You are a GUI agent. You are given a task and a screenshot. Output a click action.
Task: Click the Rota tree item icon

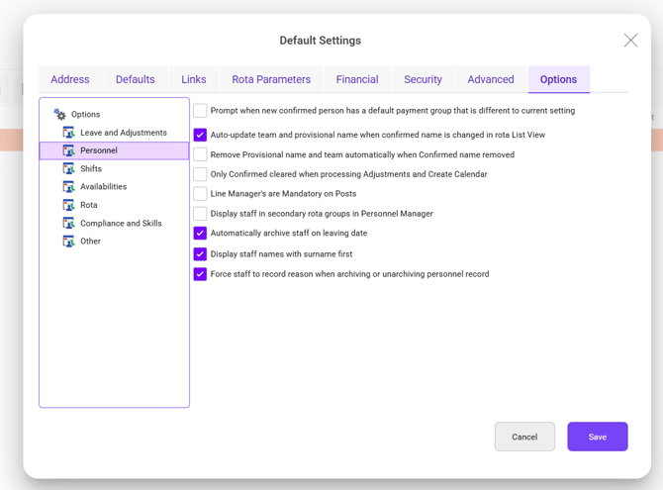coord(68,205)
